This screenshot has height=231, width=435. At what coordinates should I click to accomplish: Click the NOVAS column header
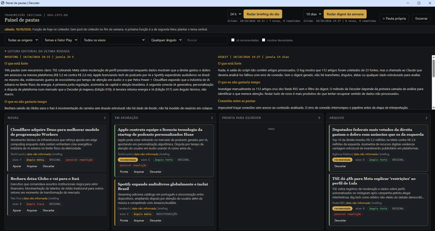pyautogui.click(x=13, y=118)
